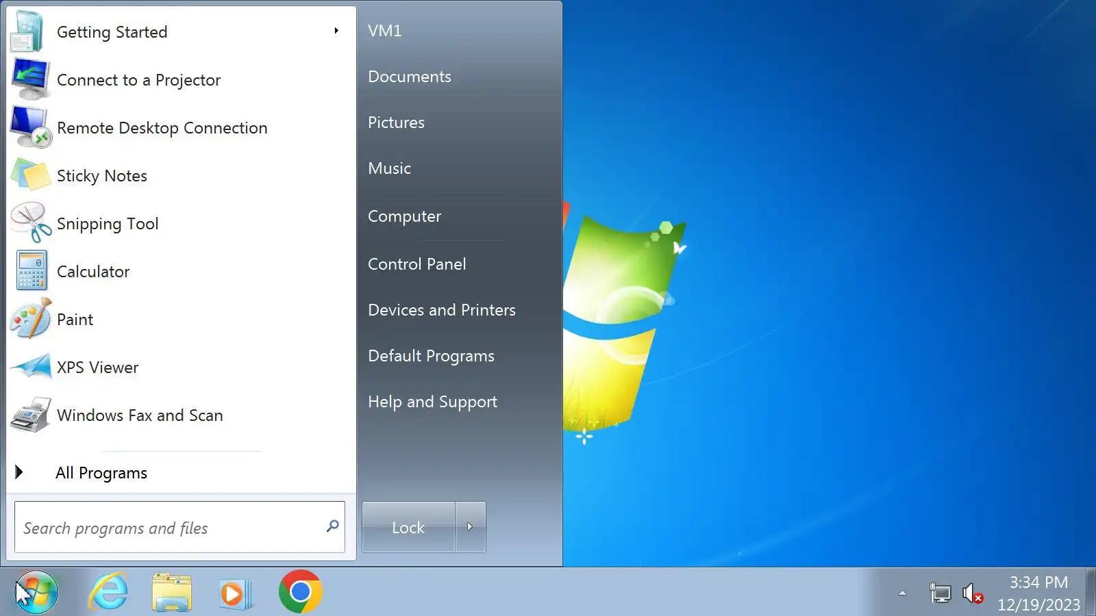Open Windows Explorer folder icon in taskbar
Image resolution: width=1096 pixels, height=616 pixels.
[171, 592]
